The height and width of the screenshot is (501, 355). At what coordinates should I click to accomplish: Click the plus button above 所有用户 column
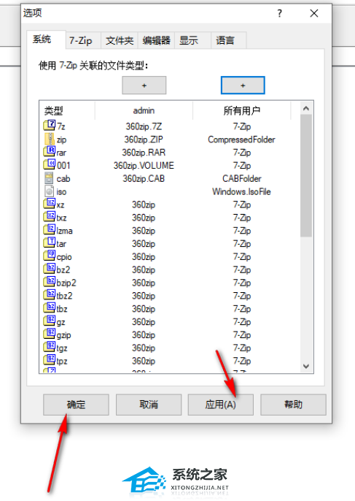pyautogui.click(x=243, y=85)
